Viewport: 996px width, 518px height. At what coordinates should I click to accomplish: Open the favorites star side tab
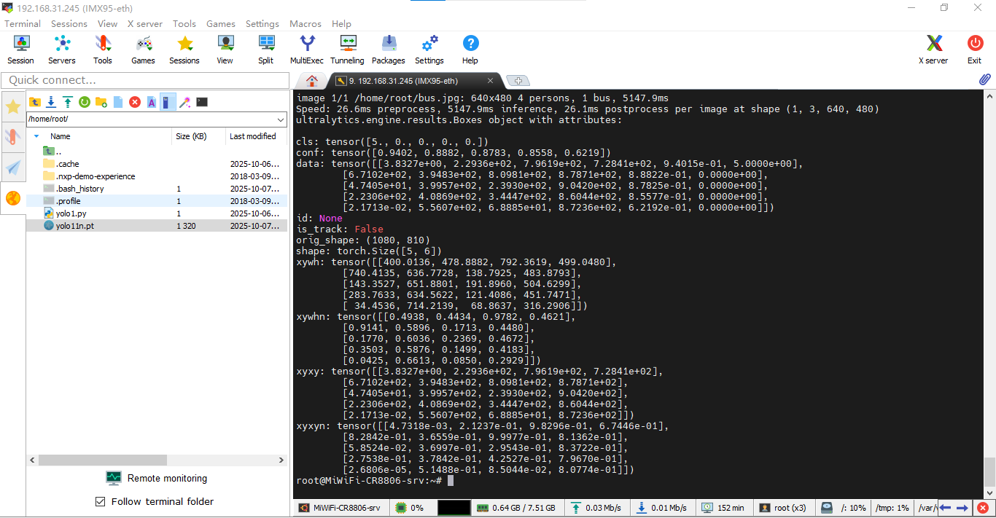[13, 107]
